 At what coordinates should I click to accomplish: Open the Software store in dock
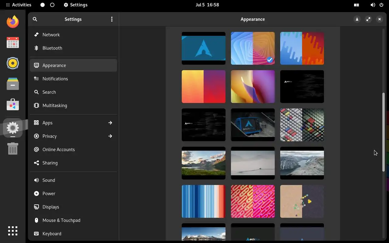tap(13, 104)
